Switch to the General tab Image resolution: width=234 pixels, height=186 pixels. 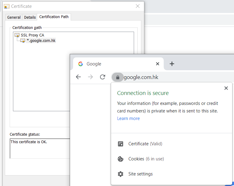click(14, 17)
